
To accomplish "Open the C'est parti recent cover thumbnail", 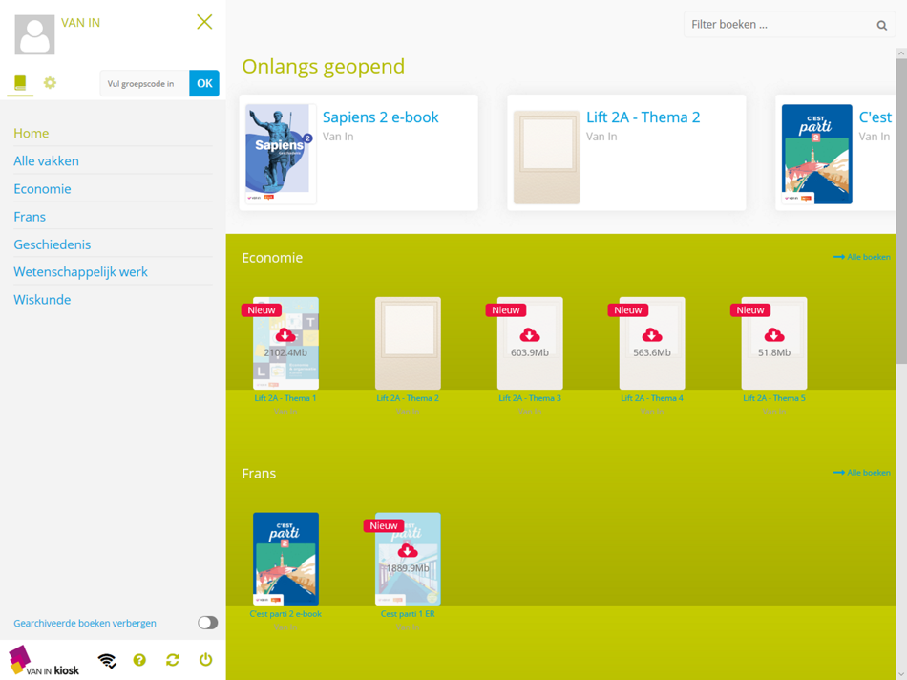I will [816, 154].
